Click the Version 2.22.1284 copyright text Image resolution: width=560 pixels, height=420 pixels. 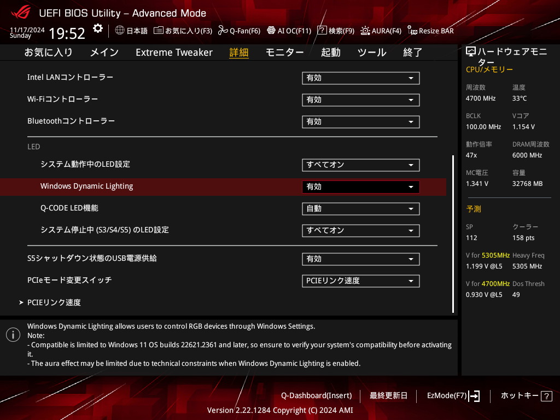tap(280, 410)
